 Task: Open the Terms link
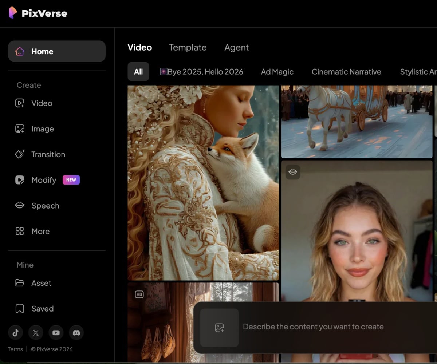click(15, 349)
